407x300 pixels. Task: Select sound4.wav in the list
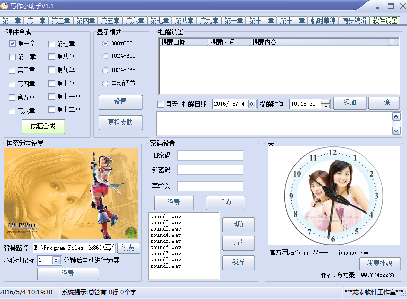coord(166,235)
